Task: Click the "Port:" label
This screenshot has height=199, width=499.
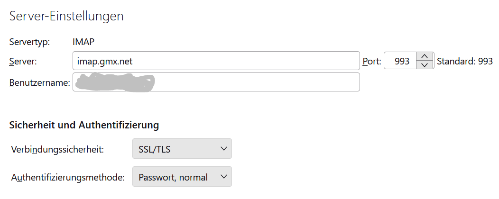Action: 372,61
